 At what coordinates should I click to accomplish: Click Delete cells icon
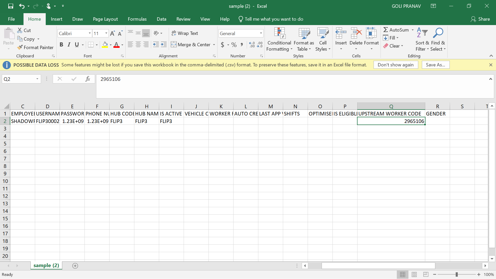pyautogui.click(x=356, y=33)
